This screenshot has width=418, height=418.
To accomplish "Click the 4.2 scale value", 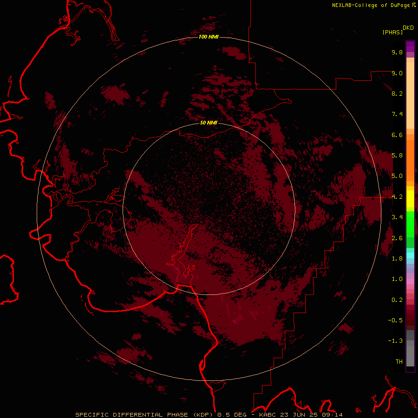I will point(397,197).
